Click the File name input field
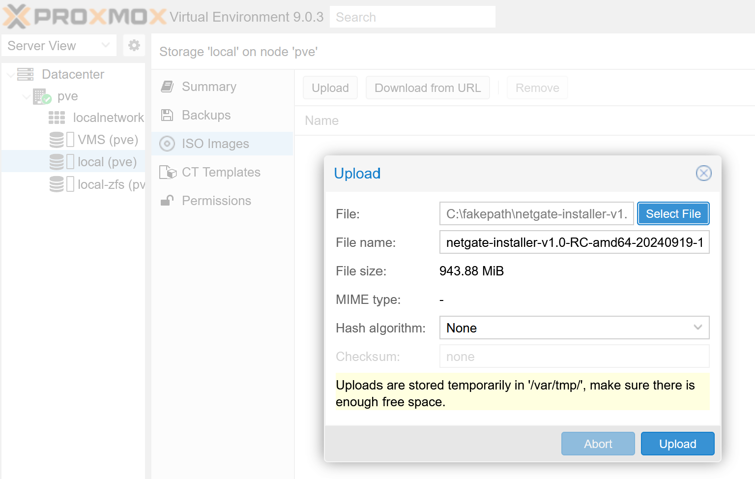The width and height of the screenshot is (755, 479). click(x=575, y=242)
